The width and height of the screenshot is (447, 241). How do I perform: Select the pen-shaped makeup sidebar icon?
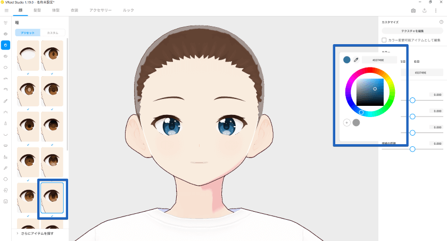[x=5, y=168]
